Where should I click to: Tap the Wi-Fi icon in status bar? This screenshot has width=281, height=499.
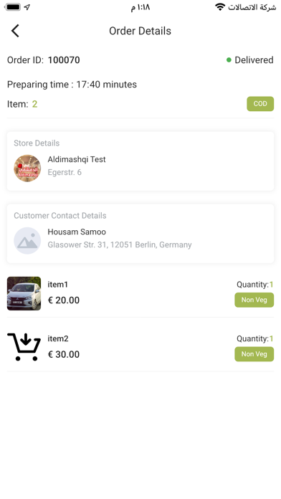coord(220,7)
